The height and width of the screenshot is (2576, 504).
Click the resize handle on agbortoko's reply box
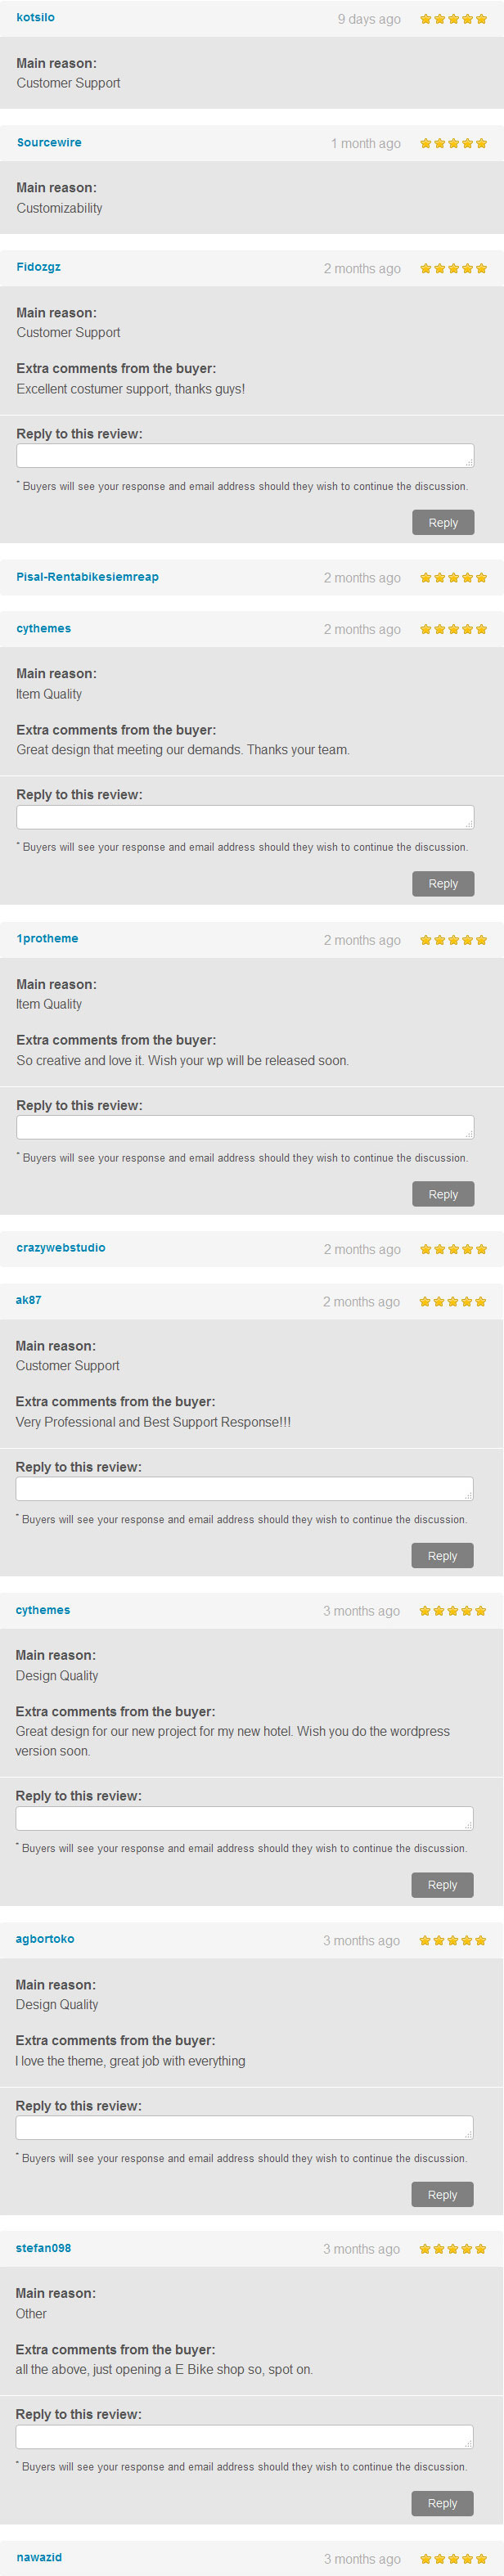tap(468, 2134)
